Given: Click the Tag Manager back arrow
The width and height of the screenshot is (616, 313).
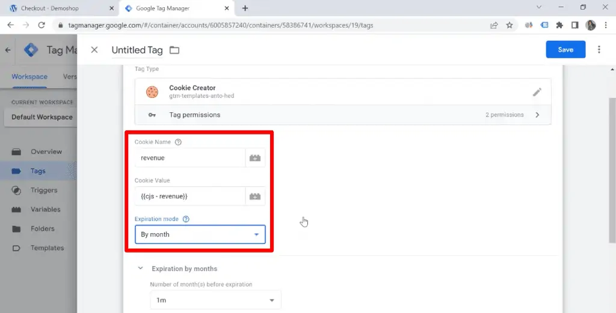Looking at the screenshot, I should click(8, 50).
